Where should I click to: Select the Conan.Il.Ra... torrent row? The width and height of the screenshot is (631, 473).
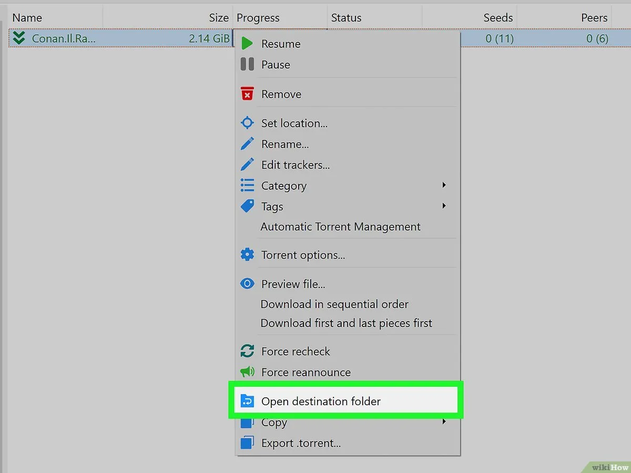[120, 38]
